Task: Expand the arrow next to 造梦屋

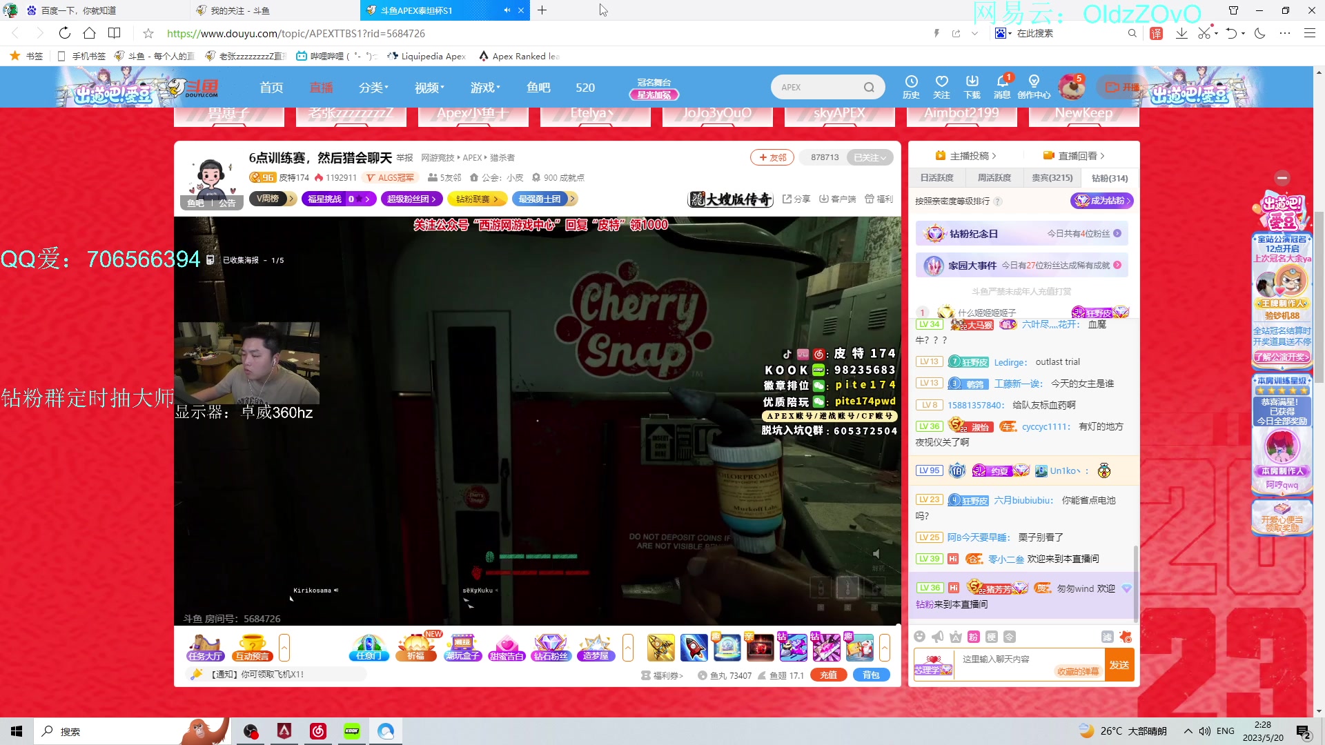Action: pyautogui.click(x=627, y=648)
